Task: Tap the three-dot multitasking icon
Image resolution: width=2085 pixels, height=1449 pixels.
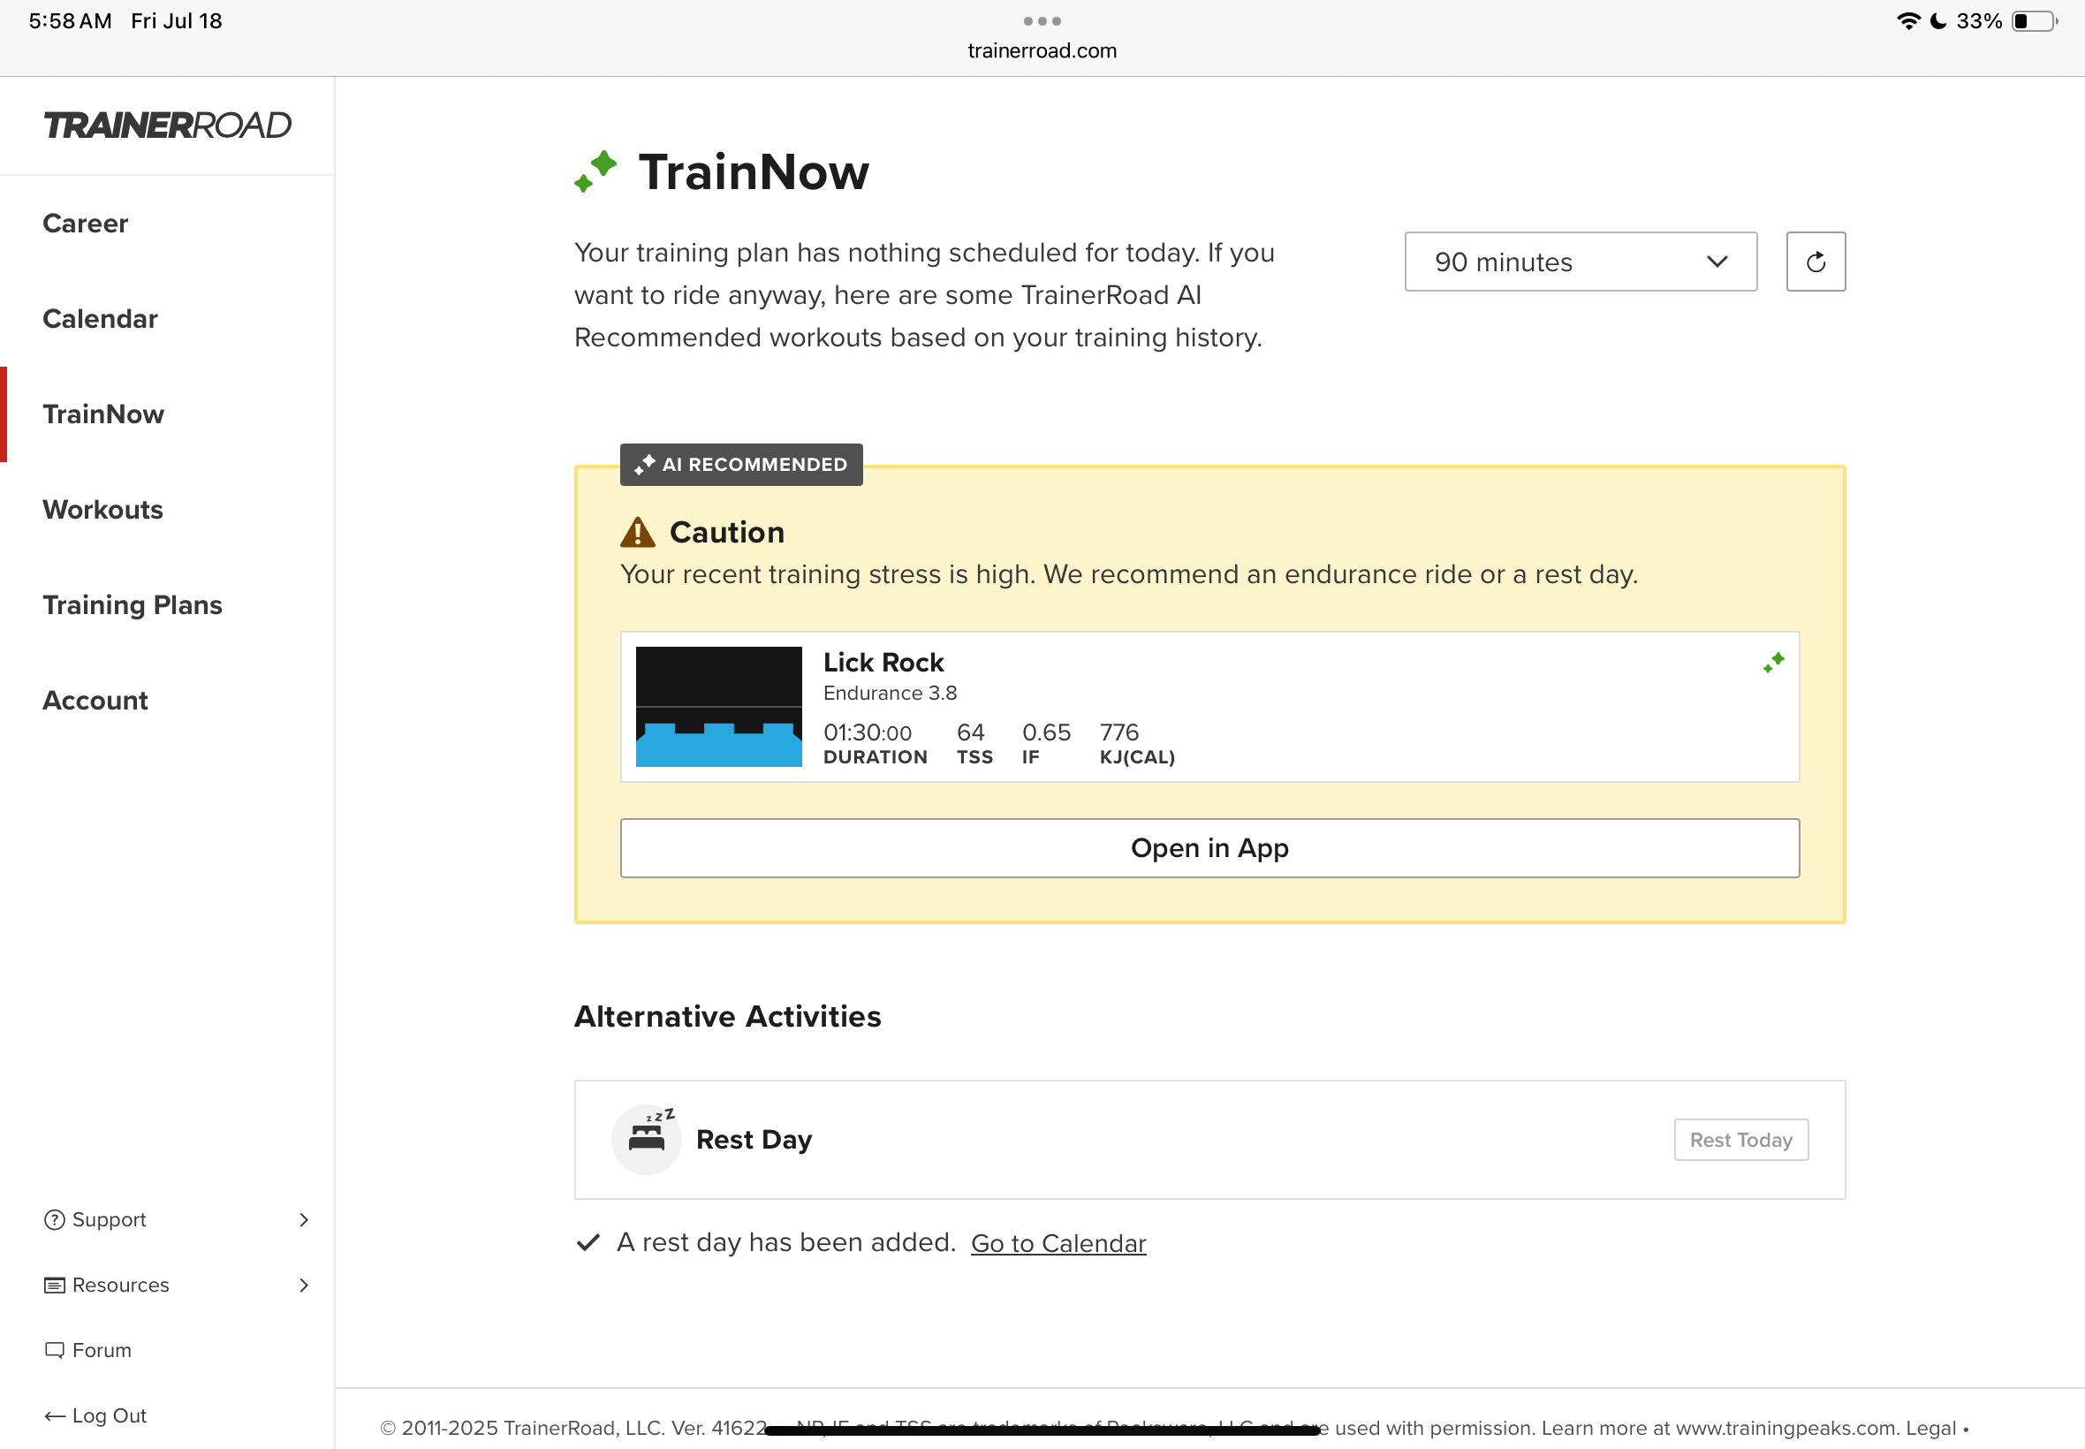Action: point(1042,21)
